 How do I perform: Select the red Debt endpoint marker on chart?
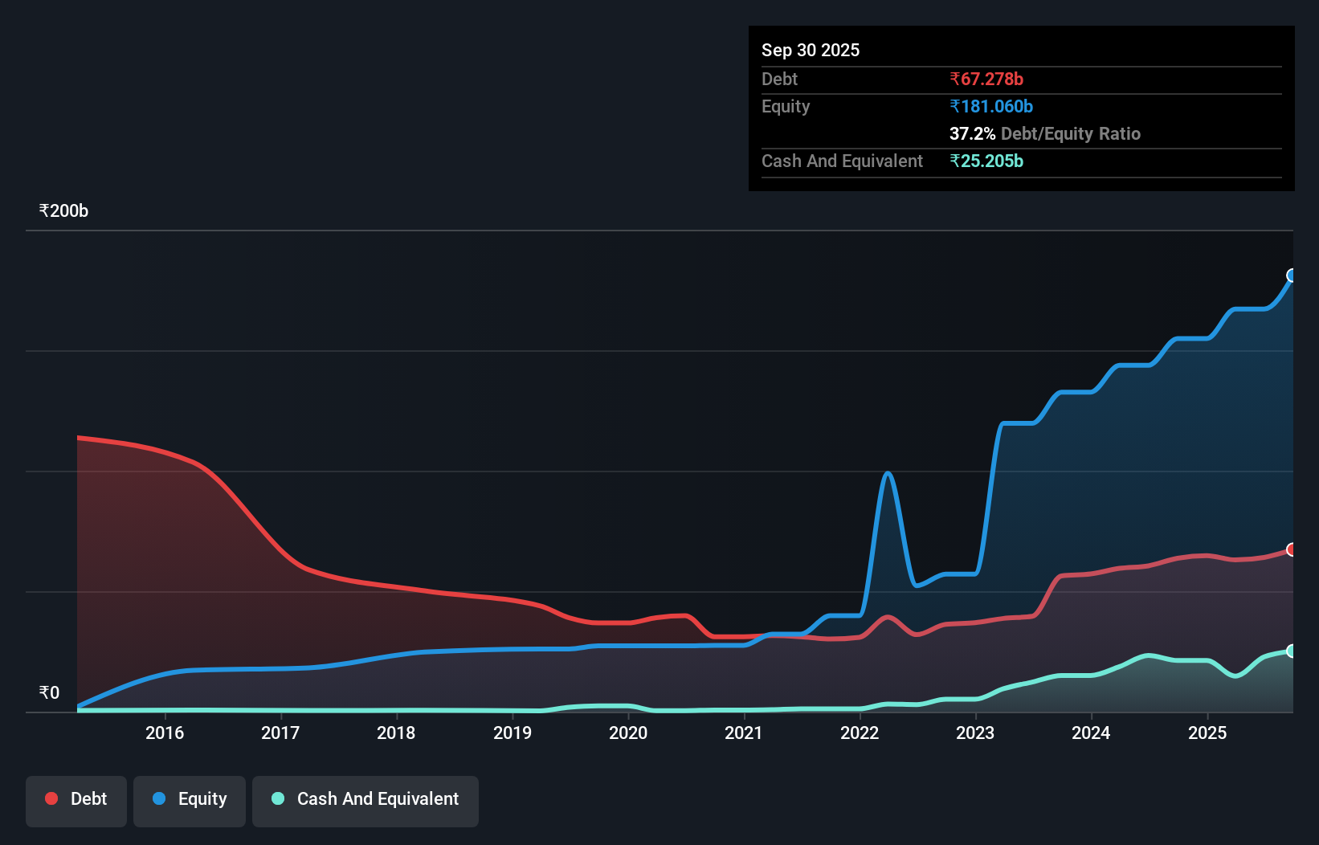(1291, 549)
